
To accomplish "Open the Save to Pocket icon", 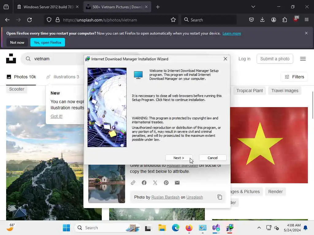I will point(251,20).
